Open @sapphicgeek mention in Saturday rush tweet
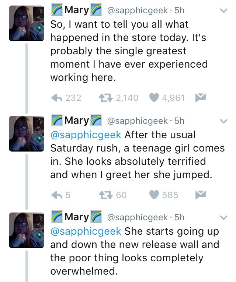This screenshot has width=236, height=282. click(86, 135)
